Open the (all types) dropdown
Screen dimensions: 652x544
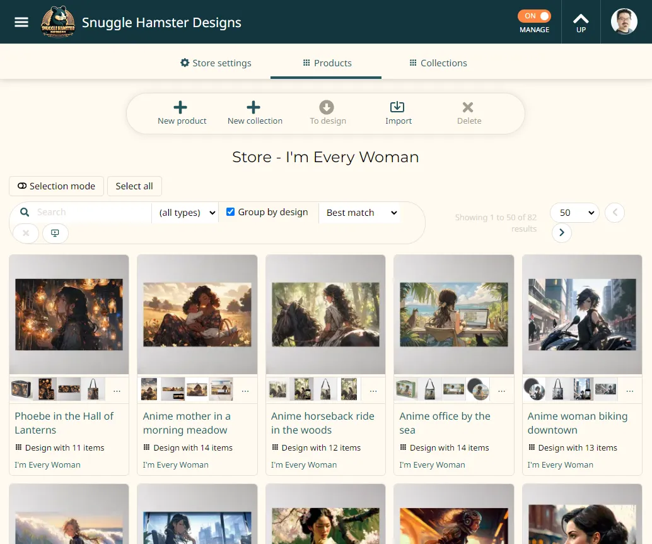186,213
